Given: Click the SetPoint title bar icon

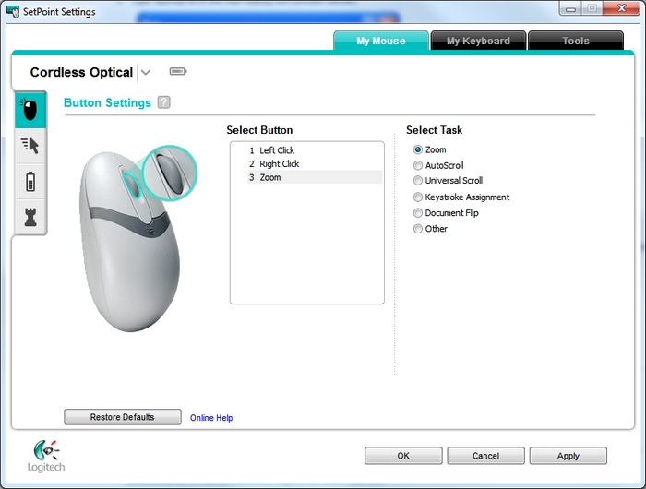Looking at the screenshot, I should click(x=13, y=11).
